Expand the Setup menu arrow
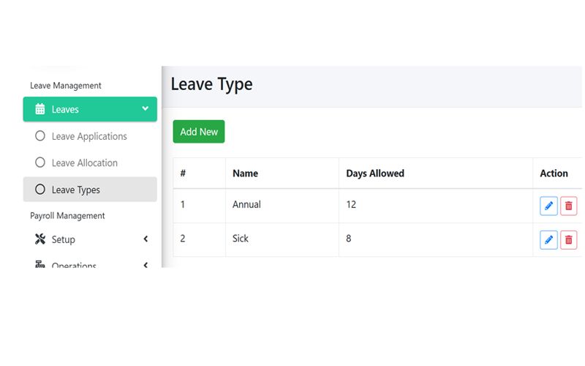Viewport: 585px width, 366px height. pos(146,239)
